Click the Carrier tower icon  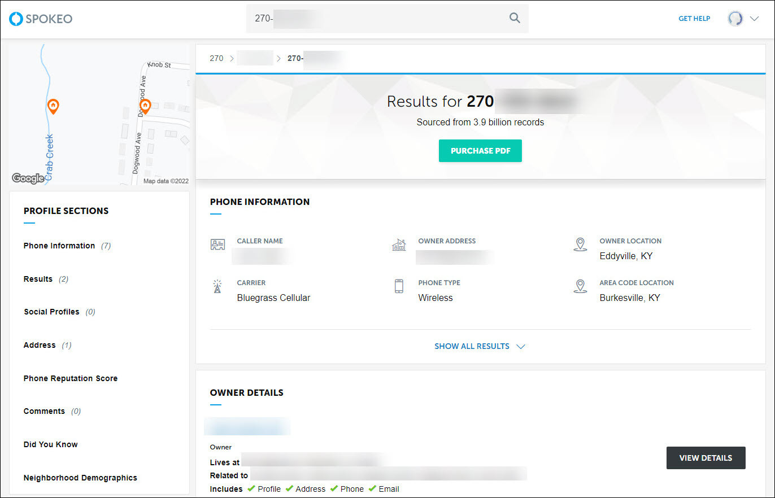point(217,286)
